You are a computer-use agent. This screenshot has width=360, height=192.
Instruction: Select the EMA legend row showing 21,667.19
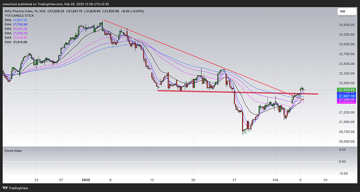16,20
